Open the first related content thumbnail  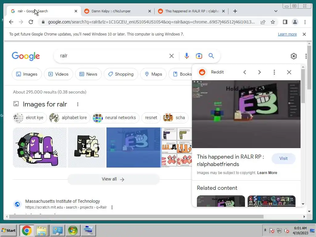[221, 201]
